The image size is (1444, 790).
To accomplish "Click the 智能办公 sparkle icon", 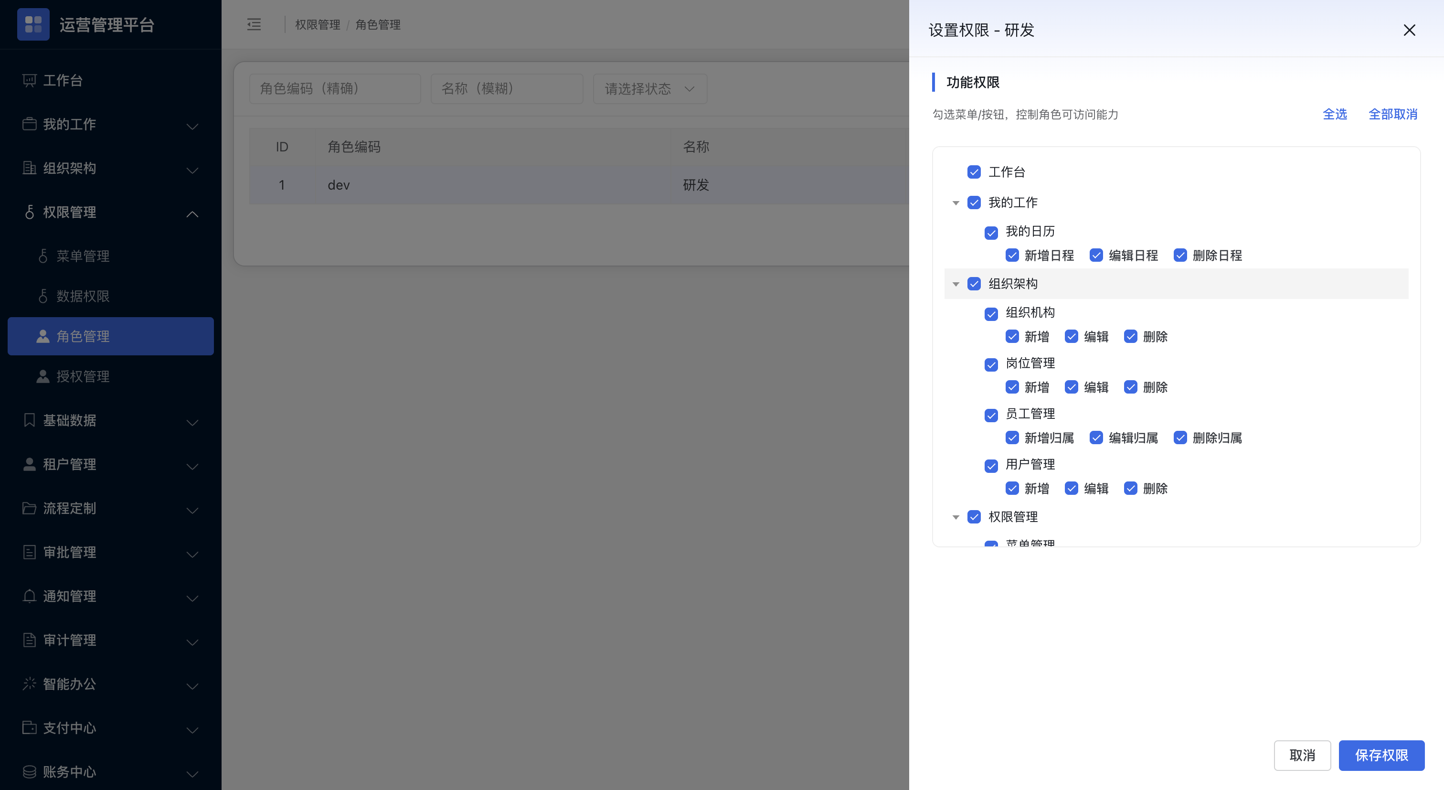I will (29, 683).
